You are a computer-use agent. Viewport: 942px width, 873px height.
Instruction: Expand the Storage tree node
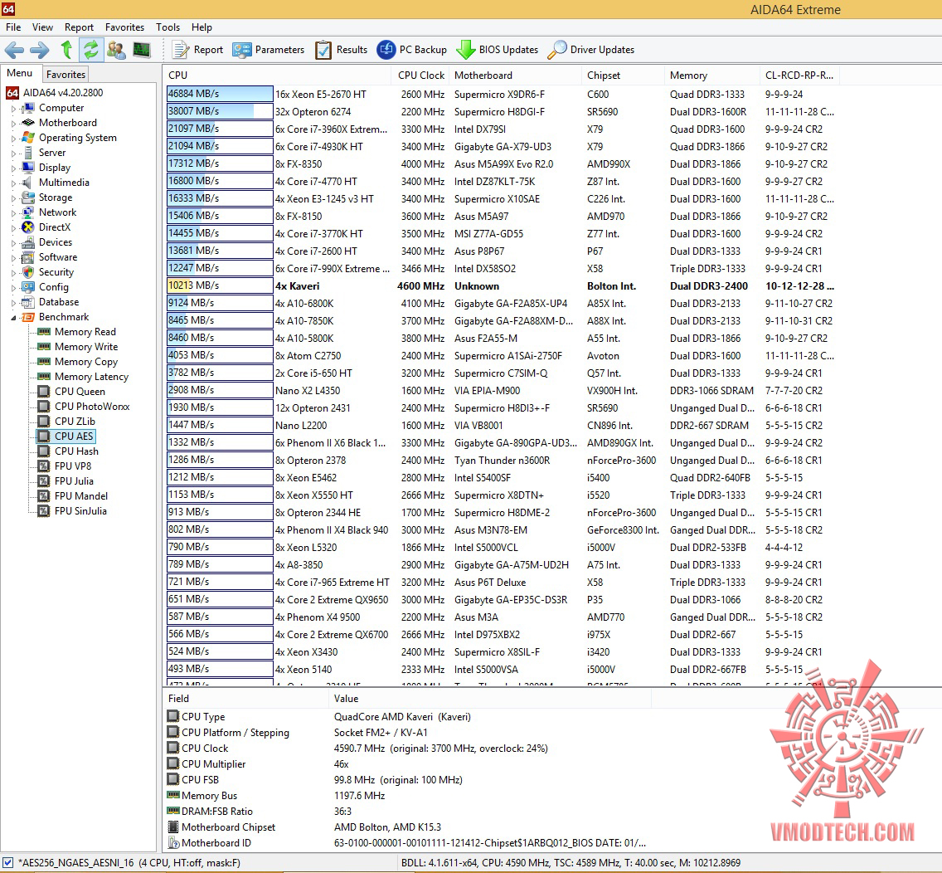coord(14,198)
